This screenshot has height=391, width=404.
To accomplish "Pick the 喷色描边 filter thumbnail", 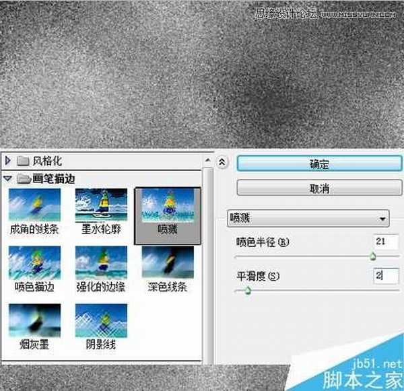I will [34, 262].
